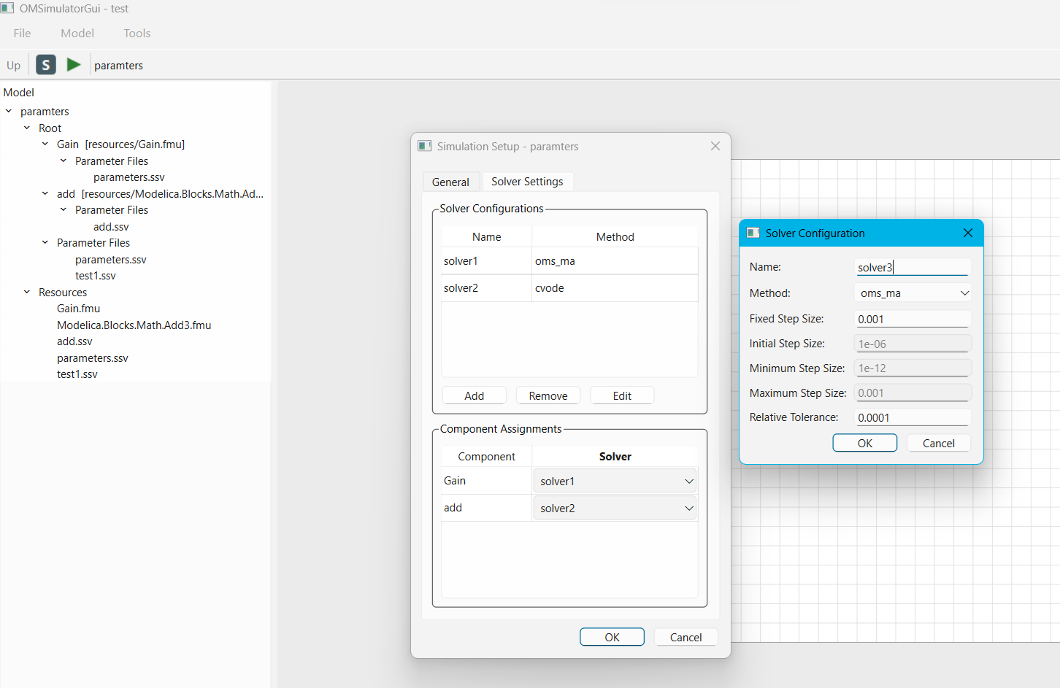
Task: Select the solver1 row in Solver Configurations
Action: coord(569,261)
